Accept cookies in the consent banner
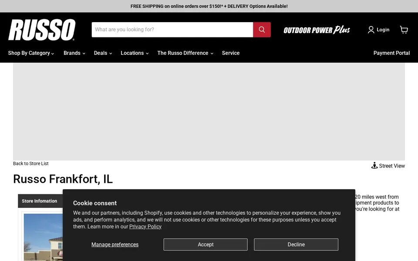The width and height of the screenshot is (418, 261). (x=206, y=244)
